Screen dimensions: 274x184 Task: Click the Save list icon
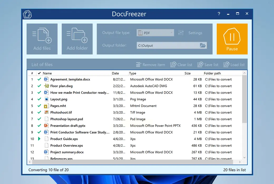point(200,65)
